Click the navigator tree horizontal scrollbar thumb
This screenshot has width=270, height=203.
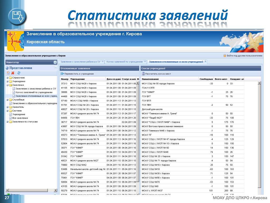(x=28, y=190)
